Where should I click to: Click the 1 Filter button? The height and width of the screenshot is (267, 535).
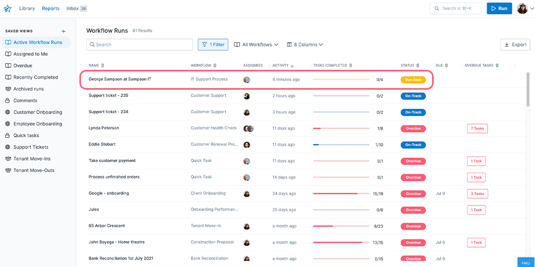pyautogui.click(x=213, y=45)
